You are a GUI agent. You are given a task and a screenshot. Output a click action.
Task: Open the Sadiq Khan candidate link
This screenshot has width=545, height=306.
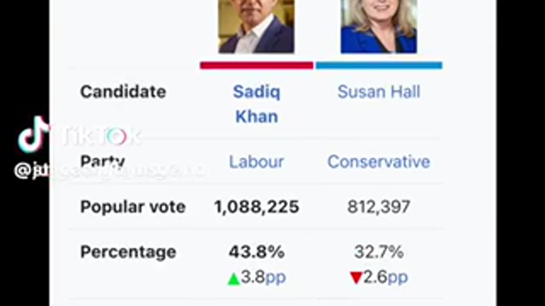(256, 104)
